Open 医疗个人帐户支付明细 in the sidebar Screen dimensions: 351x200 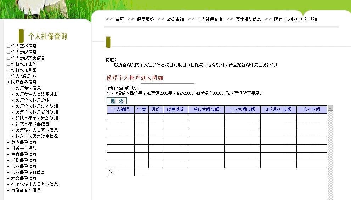[x=36, y=112]
